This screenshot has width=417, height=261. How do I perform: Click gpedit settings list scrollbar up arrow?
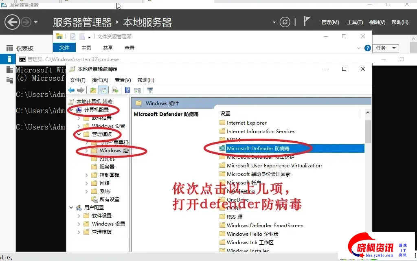[368, 112]
